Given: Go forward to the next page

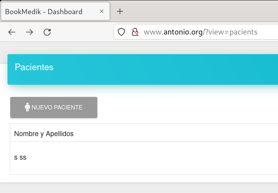Looking at the screenshot, I should [29, 32].
